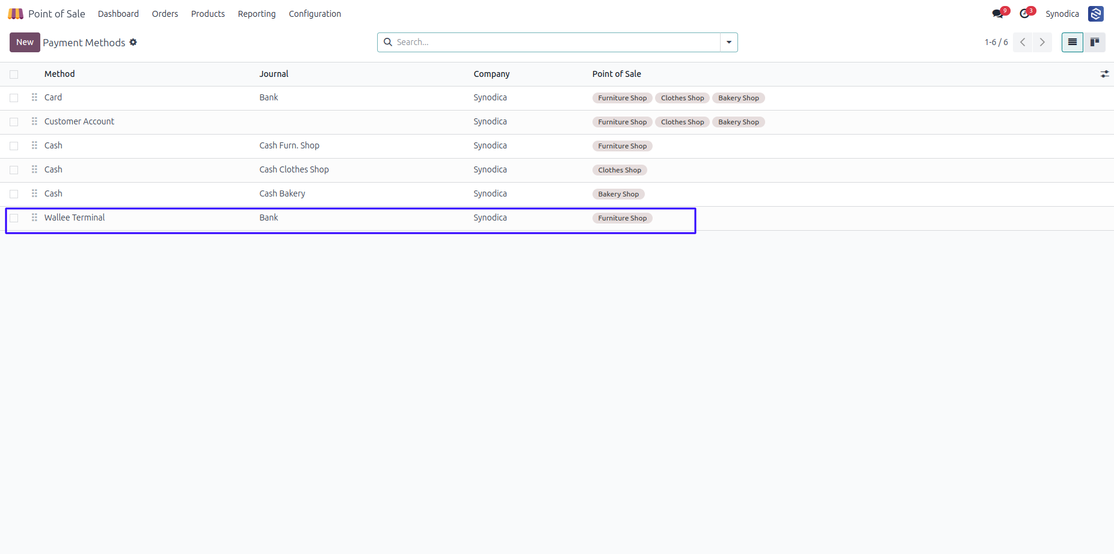Click Cash Bakery journal cell
Screen dimensions: 1114x554
click(282, 193)
